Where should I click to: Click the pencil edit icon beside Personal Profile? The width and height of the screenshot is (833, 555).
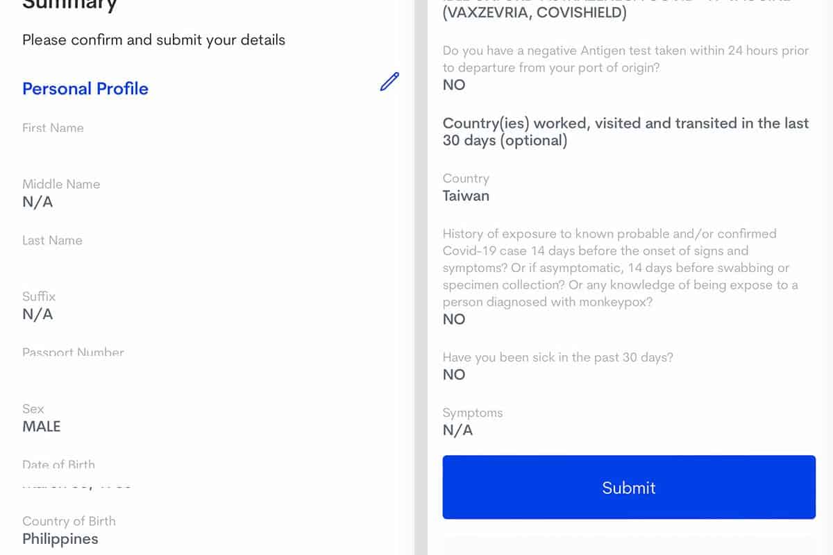(389, 82)
